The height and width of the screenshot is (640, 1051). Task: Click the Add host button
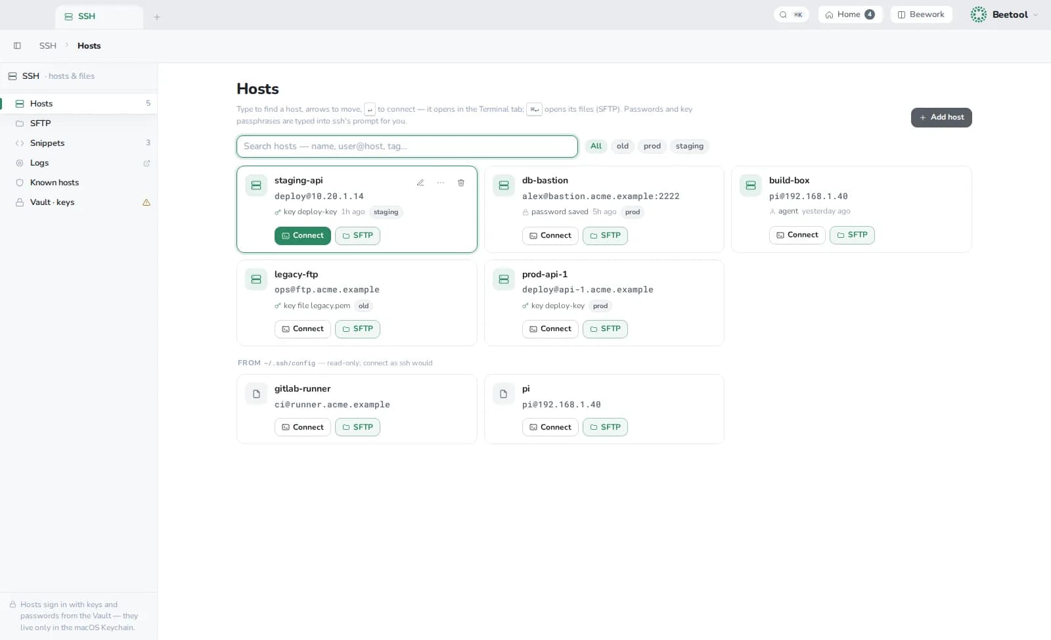point(941,117)
